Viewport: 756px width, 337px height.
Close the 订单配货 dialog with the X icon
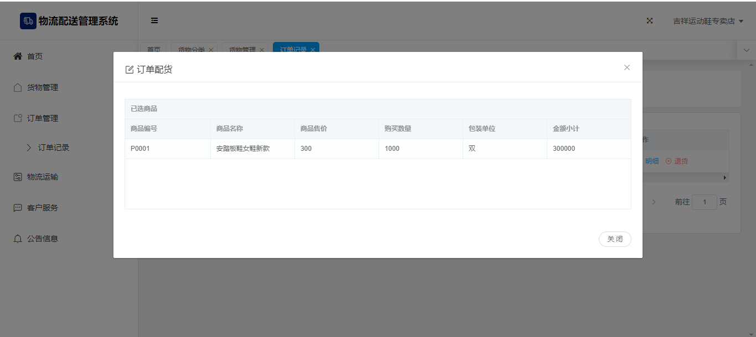[626, 67]
